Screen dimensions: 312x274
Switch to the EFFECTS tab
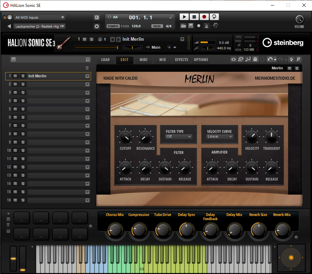[181, 60]
